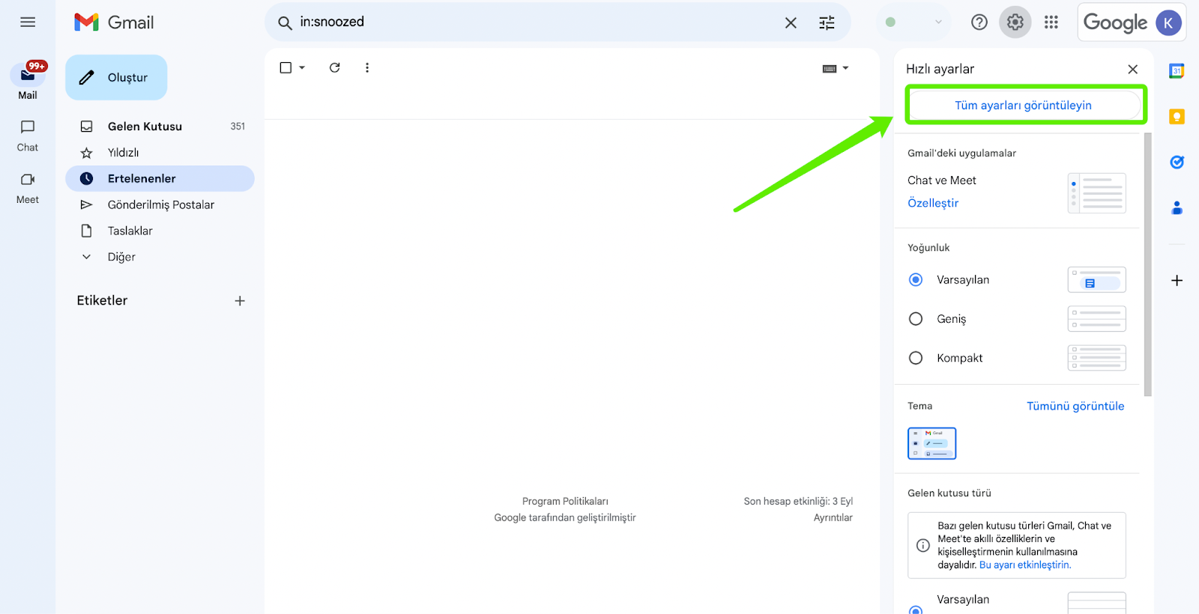
Task: Click info icon in inbox type notice
Action: coord(923,545)
